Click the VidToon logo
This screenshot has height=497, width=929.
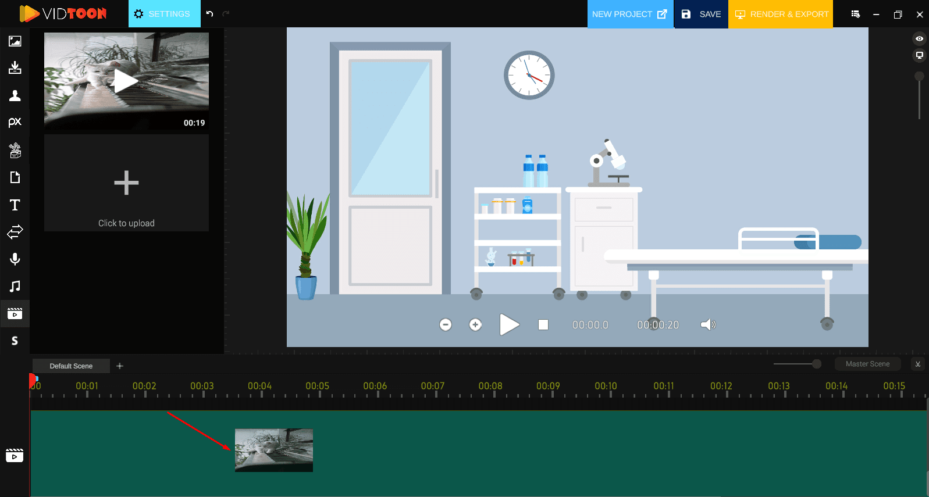tap(63, 13)
